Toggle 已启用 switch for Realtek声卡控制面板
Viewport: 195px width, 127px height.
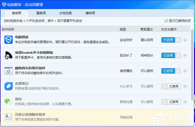171,55
